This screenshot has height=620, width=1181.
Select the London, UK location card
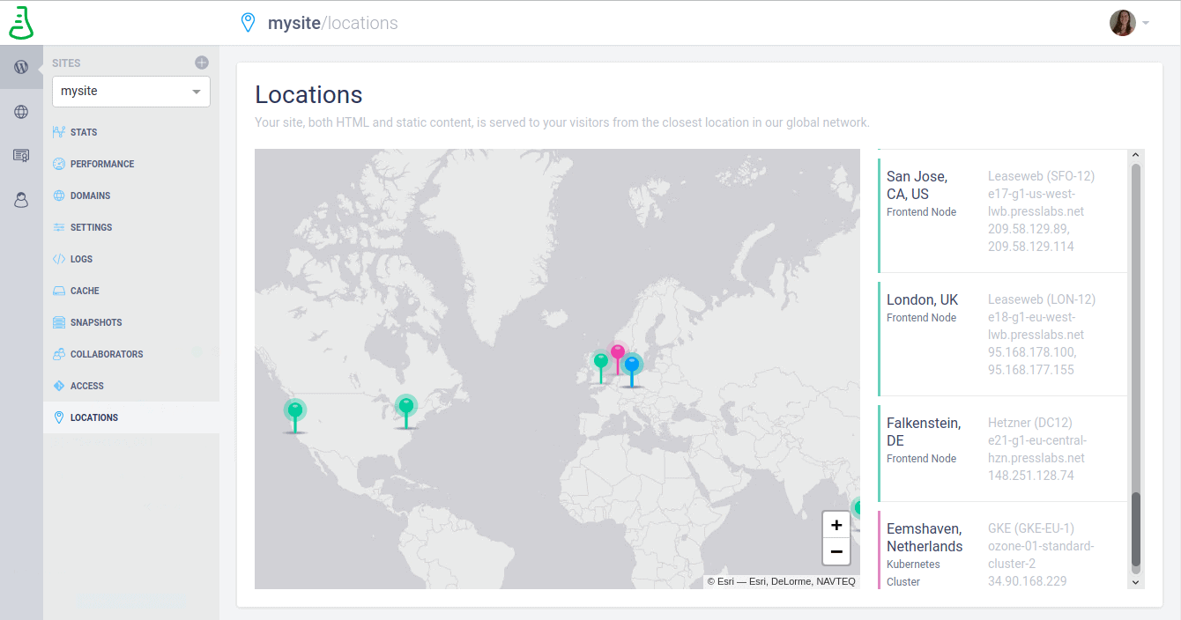[1003, 335]
